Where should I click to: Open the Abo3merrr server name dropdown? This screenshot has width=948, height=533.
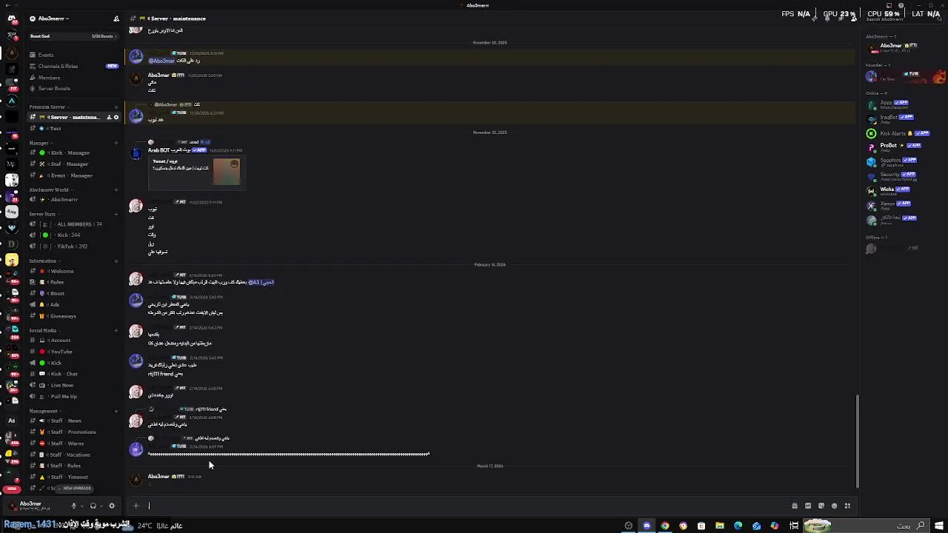pyautogui.click(x=53, y=19)
